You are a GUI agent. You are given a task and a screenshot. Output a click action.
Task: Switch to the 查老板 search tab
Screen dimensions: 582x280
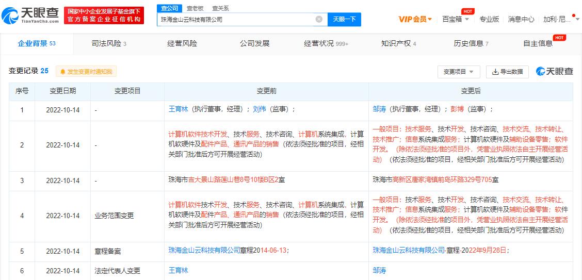point(194,8)
